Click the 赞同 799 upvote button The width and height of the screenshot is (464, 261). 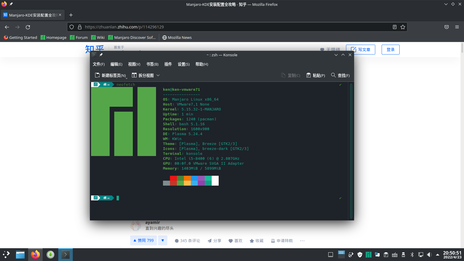[x=144, y=240]
